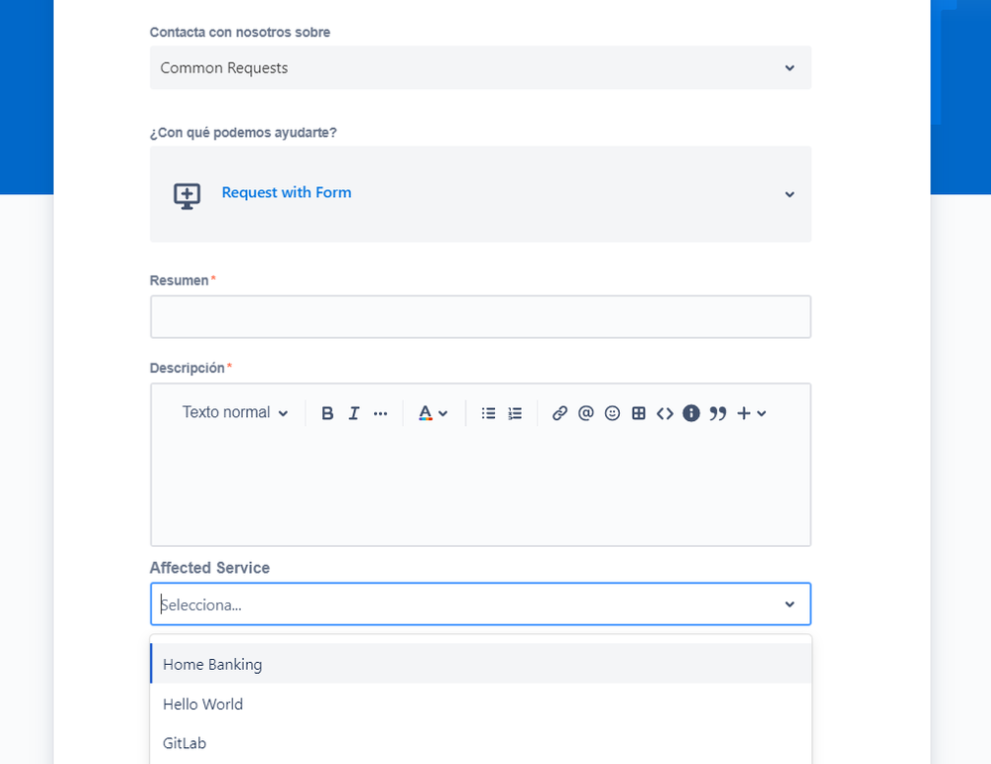Toggle italic formatting in the description editor
Image resolution: width=991 pixels, height=764 pixels.
(354, 413)
